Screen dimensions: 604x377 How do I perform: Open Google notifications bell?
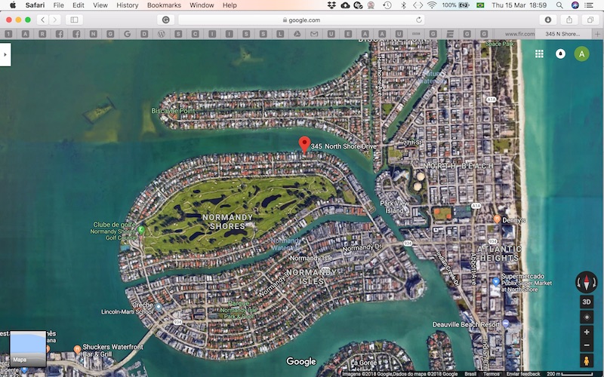pos(560,54)
